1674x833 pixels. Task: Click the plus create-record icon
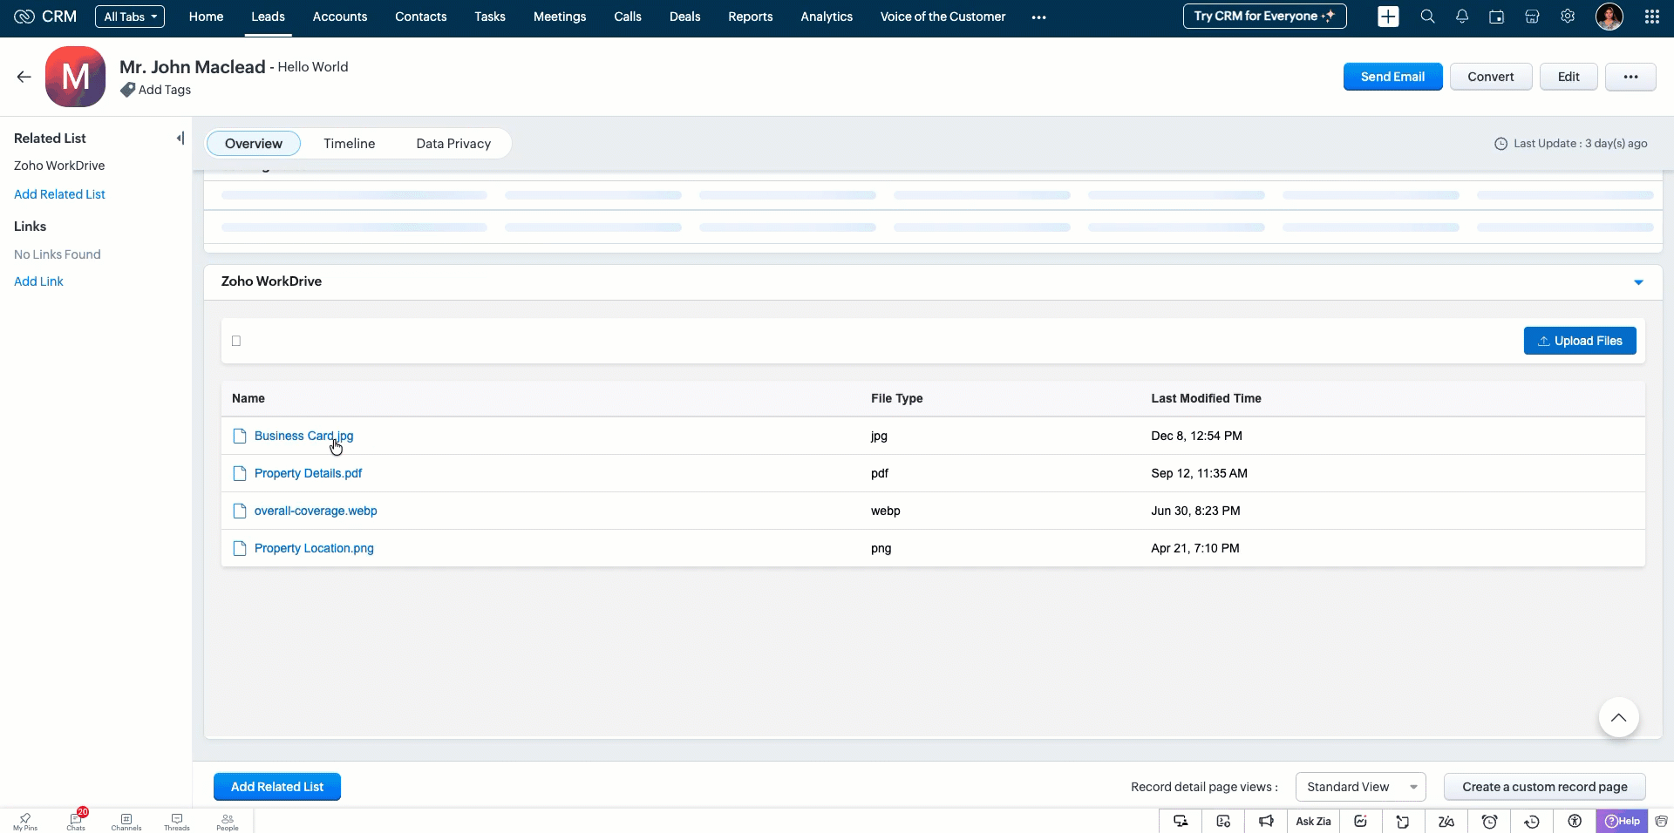pyautogui.click(x=1388, y=17)
